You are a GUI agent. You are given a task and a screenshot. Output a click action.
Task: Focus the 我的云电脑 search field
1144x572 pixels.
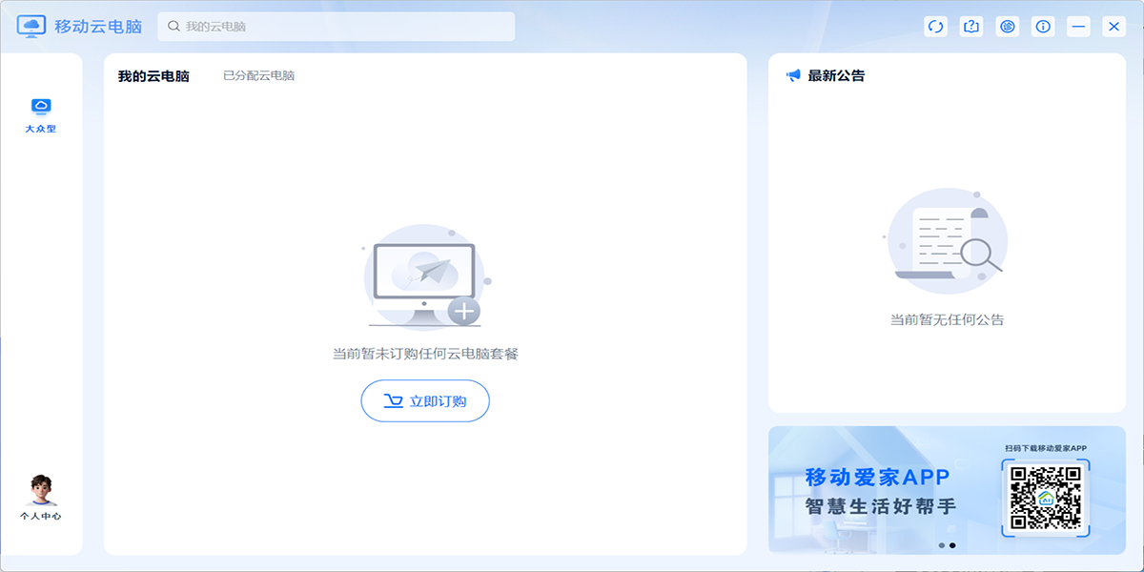coord(343,27)
